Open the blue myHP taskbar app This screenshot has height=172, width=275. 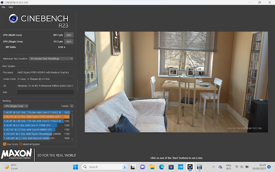(180, 167)
